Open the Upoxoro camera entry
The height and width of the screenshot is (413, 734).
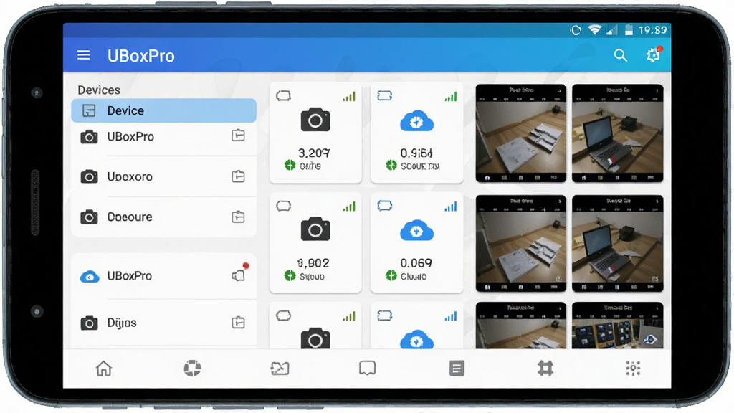pos(164,176)
